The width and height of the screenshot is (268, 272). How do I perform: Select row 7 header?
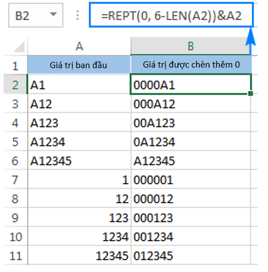16,179
